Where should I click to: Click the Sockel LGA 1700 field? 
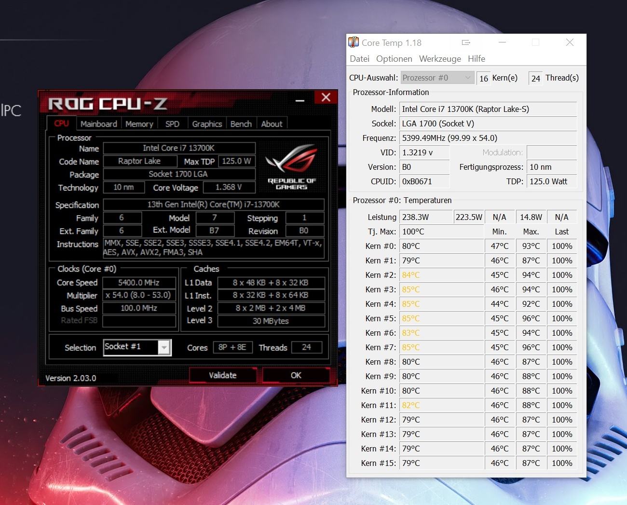click(x=488, y=123)
